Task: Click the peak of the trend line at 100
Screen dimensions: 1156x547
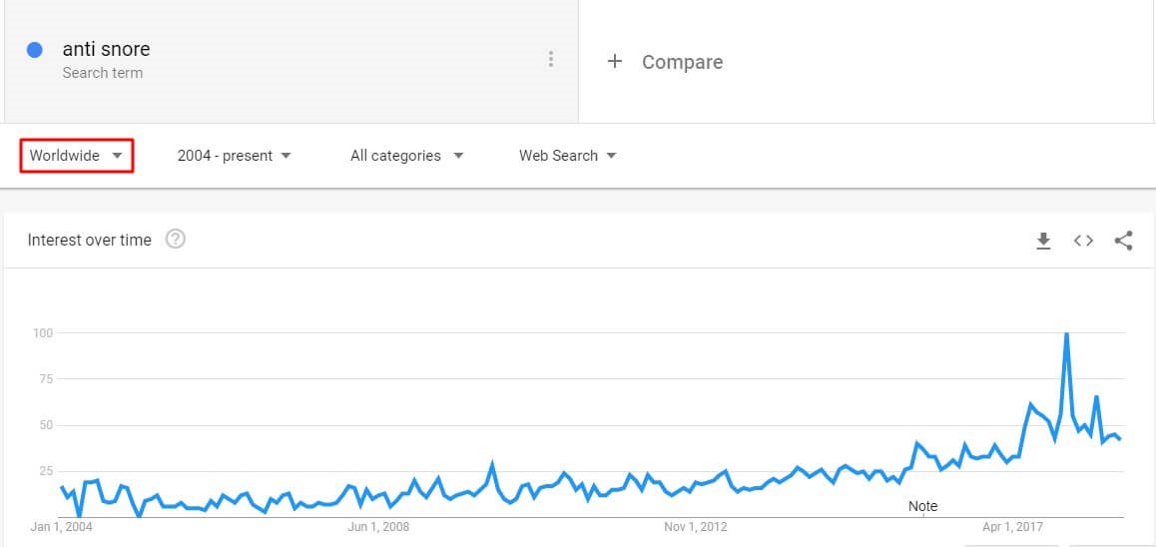Action: click(x=1066, y=334)
